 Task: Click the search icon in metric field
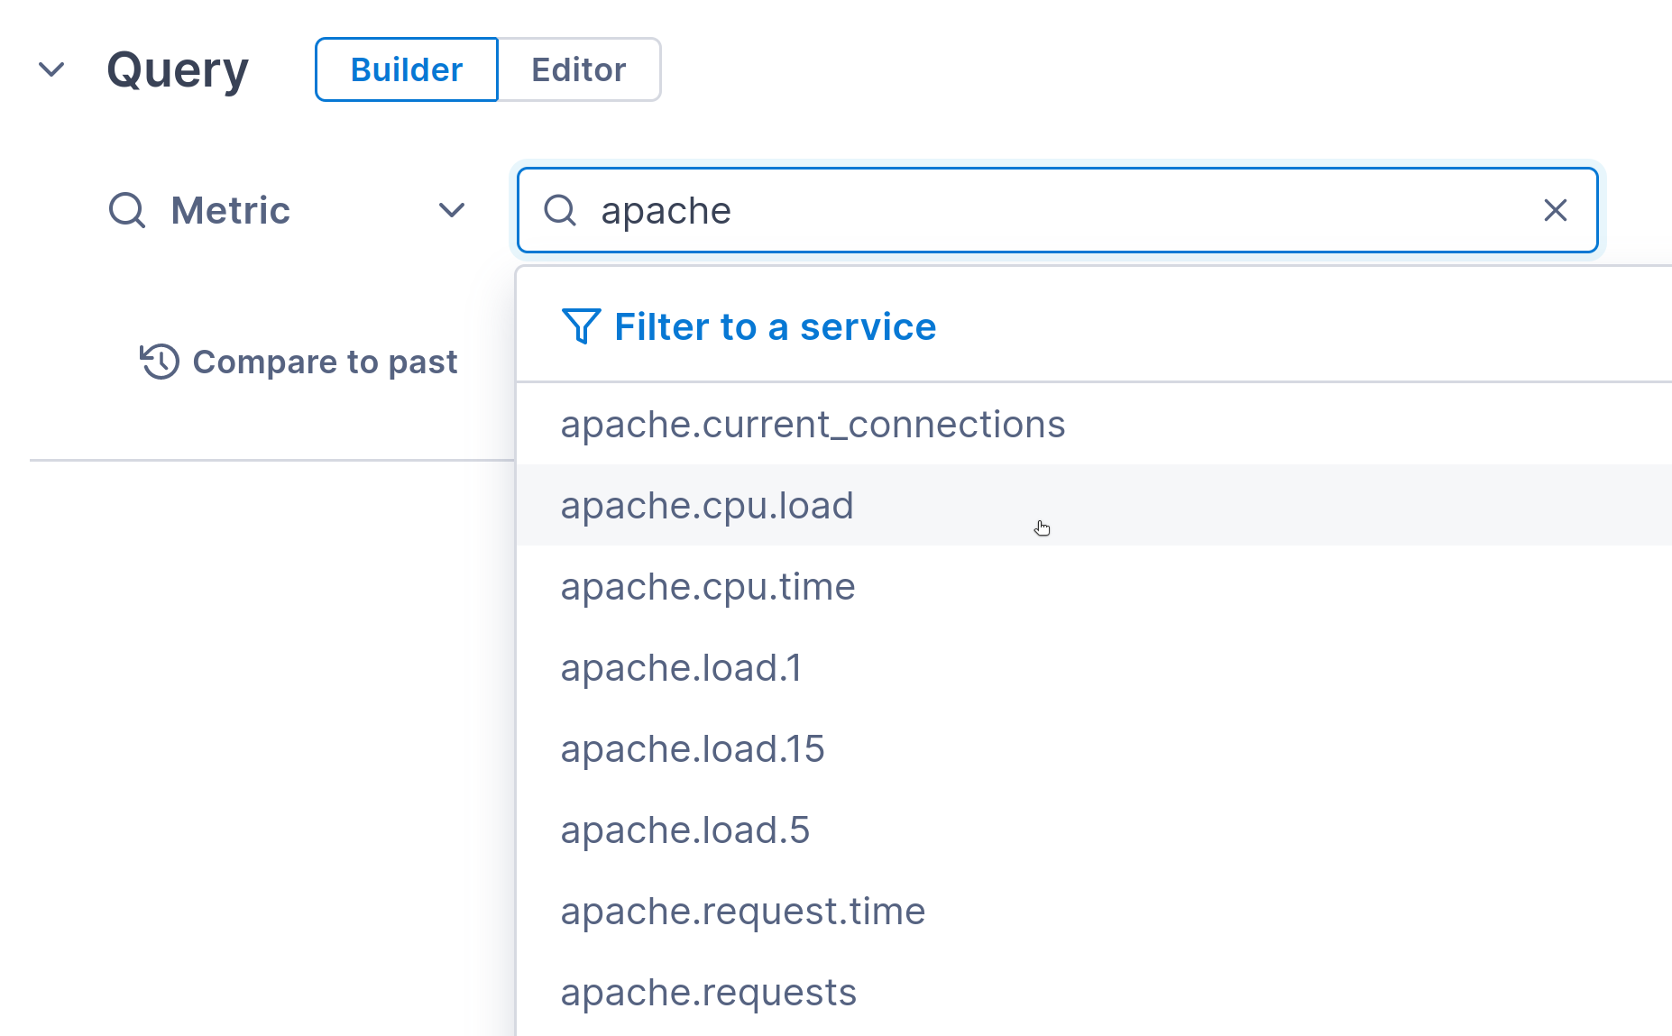(x=560, y=210)
